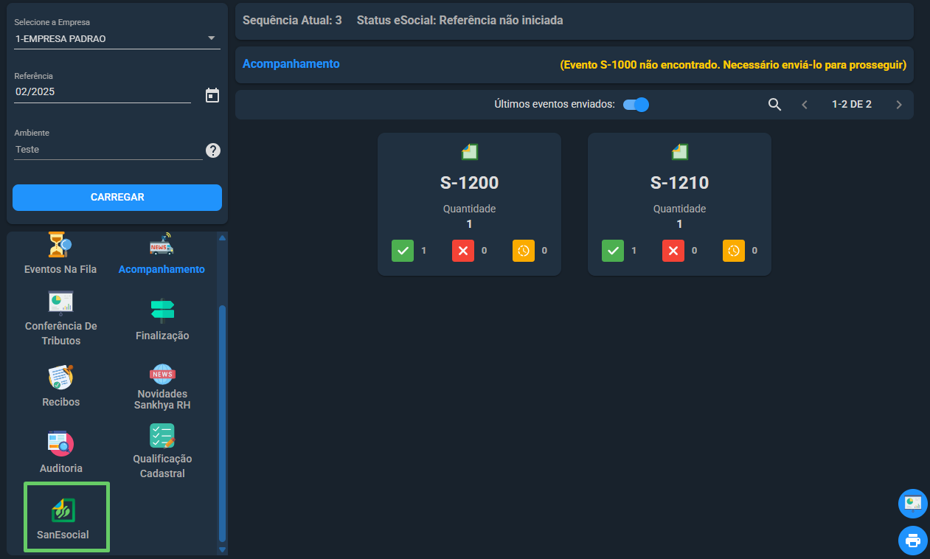Click orange pending clock on S-1200 card
This screenshot has width=930, height=559.
click(x=524, y=251)
